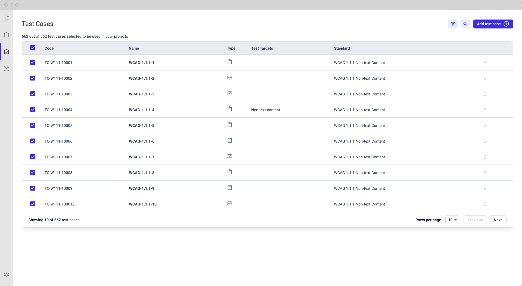The height and width of the screenshot is (286, 522).
Task: Click the filter funnel icon
Action: [453, 24]
